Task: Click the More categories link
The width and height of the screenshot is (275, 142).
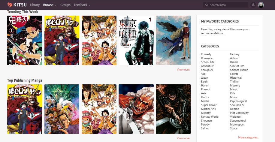Action: click(x=249, y=137)
